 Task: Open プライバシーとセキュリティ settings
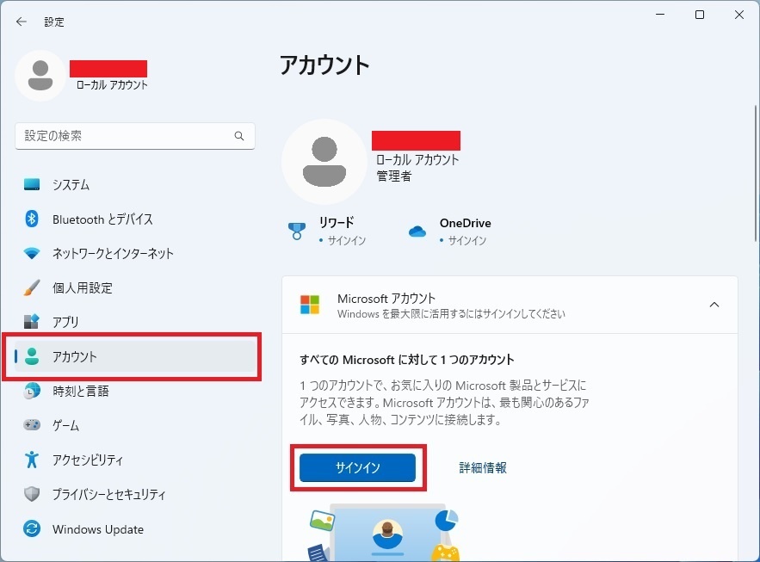[135, 494]
